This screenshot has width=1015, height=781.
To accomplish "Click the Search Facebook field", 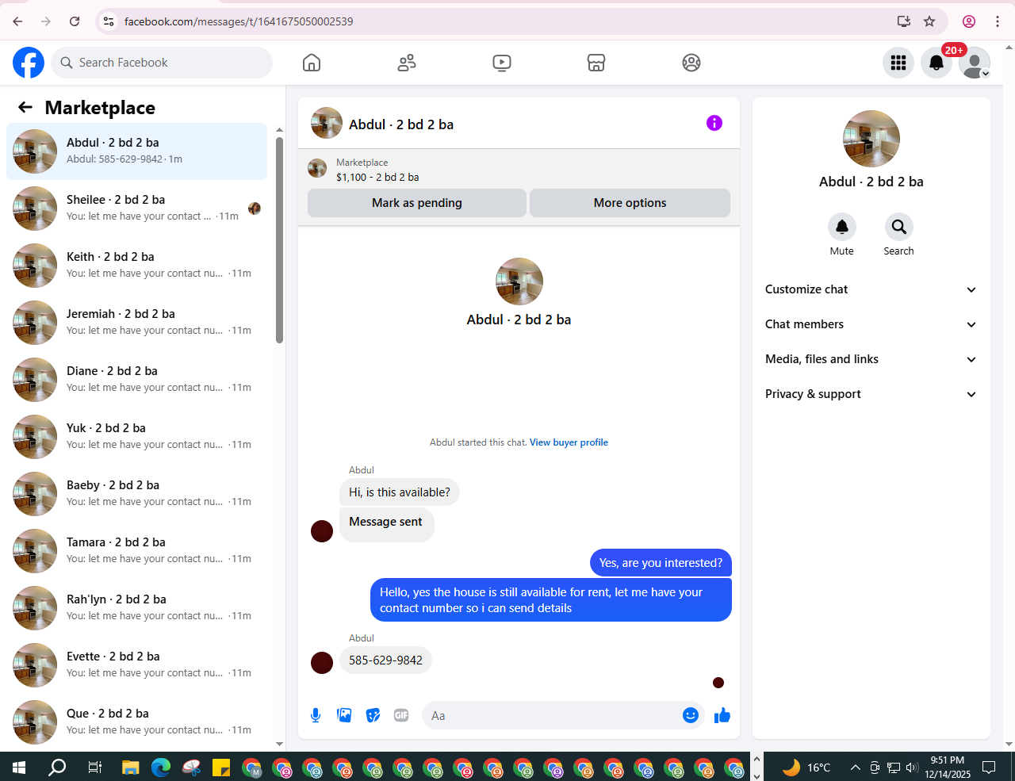I will 162,63.
